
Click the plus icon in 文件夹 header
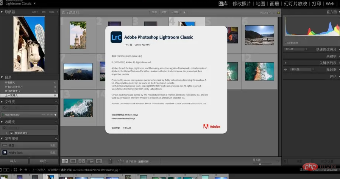click(x=56, y=102)
